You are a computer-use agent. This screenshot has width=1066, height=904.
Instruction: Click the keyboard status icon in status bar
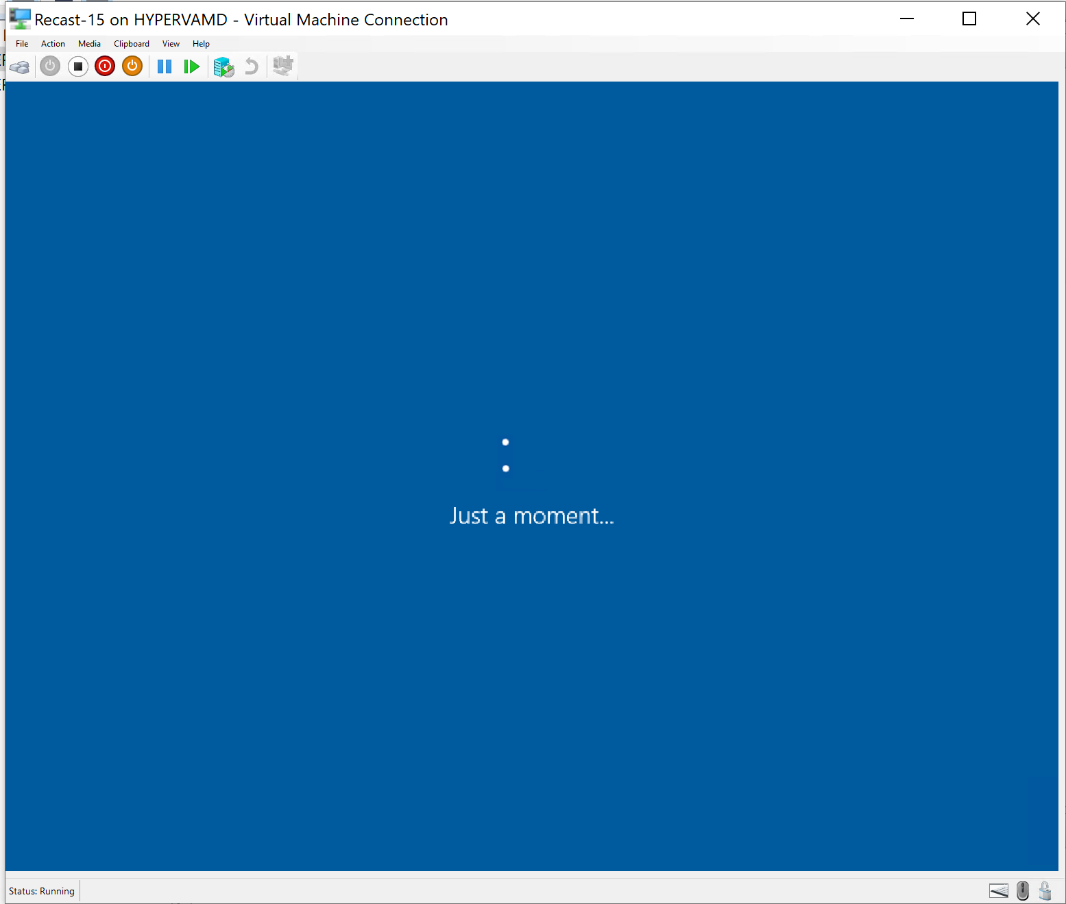(x=999, y=891)
